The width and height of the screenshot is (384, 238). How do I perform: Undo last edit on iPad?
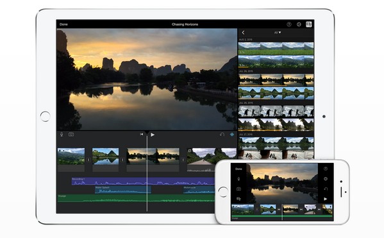[x=222, y=134]
